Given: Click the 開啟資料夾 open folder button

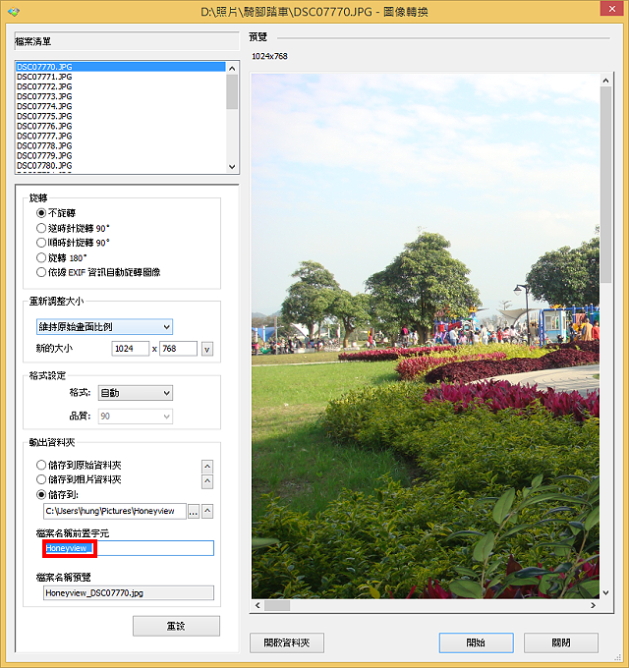Looking at the screenshot, I should 287,642.
